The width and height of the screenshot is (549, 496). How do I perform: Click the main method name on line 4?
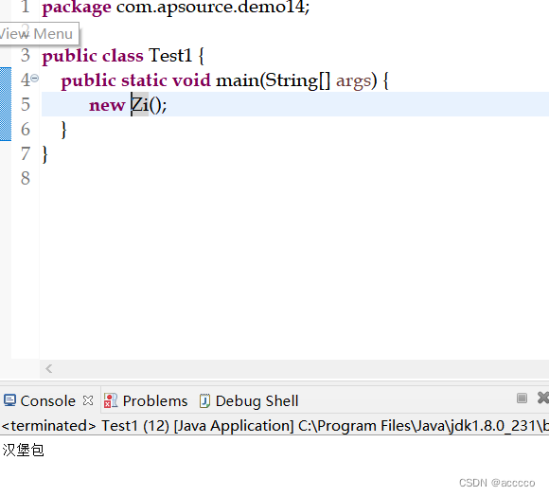click(x=237, y=80)
